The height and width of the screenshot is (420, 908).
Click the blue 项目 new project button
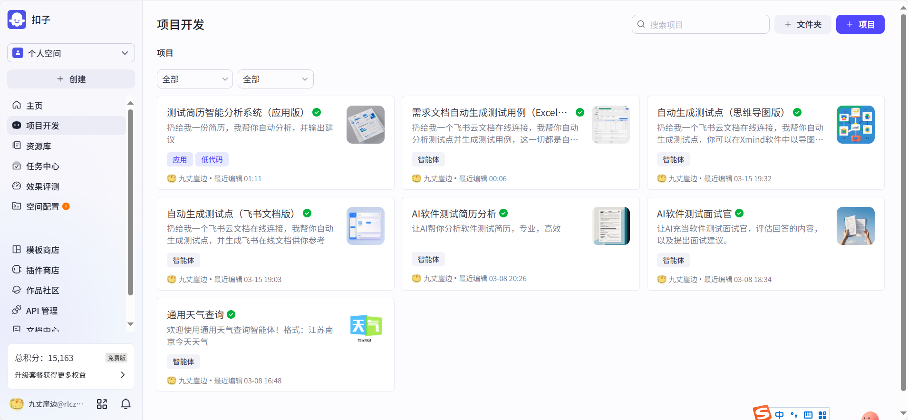pyautogui.click(x=860, y=24)
